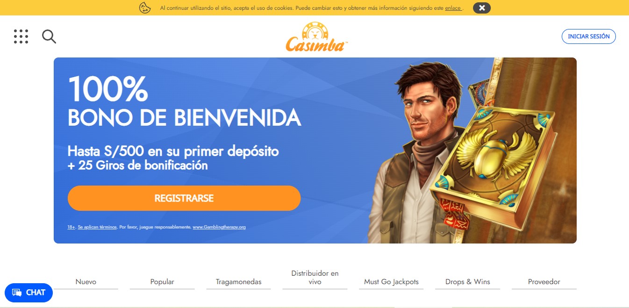Viewport: 629px width, 308px height.
Task: Click the magnifying glass search icon
Action: click(x=49, y=36)
